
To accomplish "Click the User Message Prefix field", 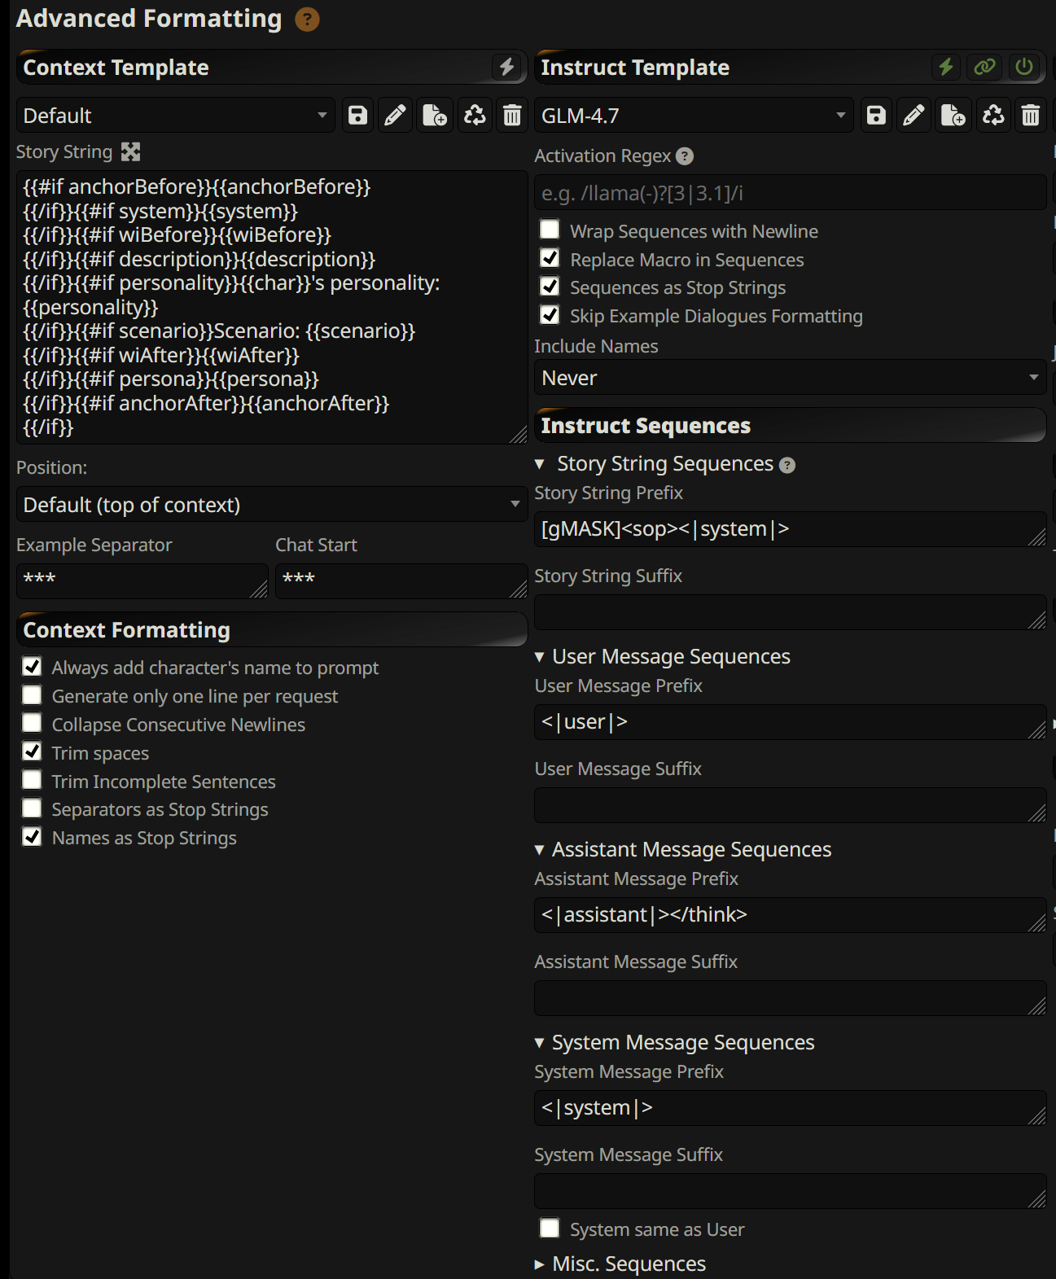I will coord(790,722).
